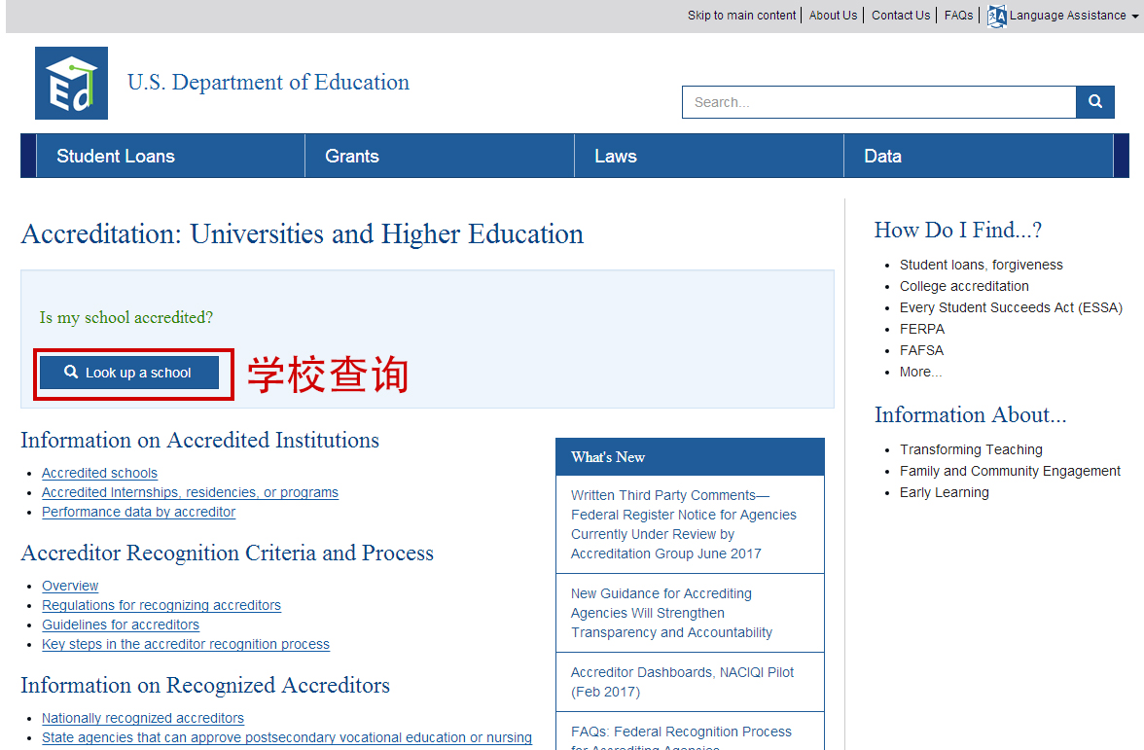Open the Student Loans menu

tap(116, 156)
